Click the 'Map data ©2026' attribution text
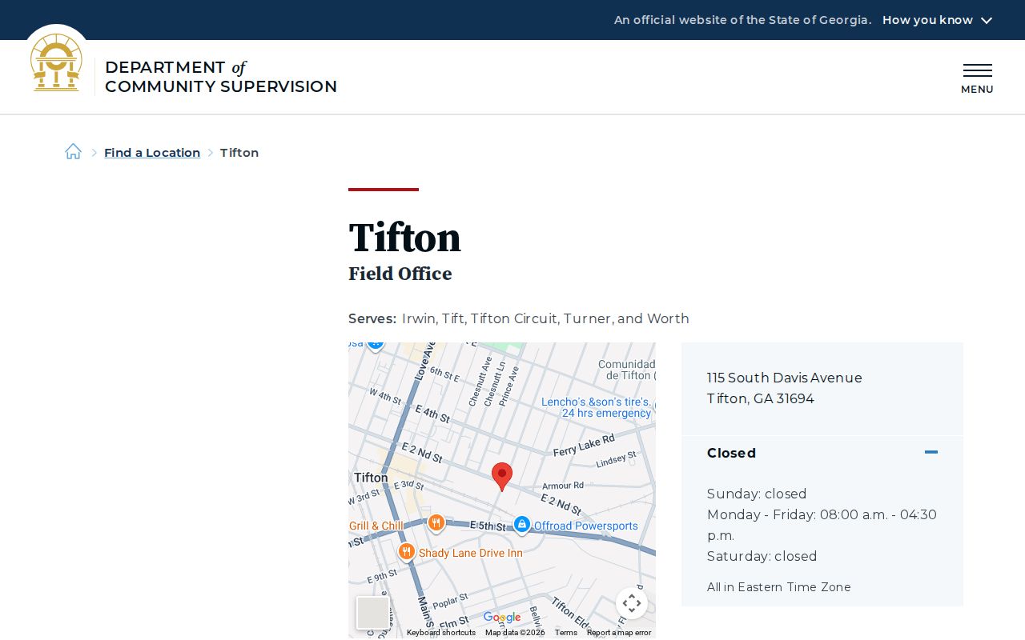Image resolution: width=1025 pixels, height=640 pixels. tap(515, 633)
